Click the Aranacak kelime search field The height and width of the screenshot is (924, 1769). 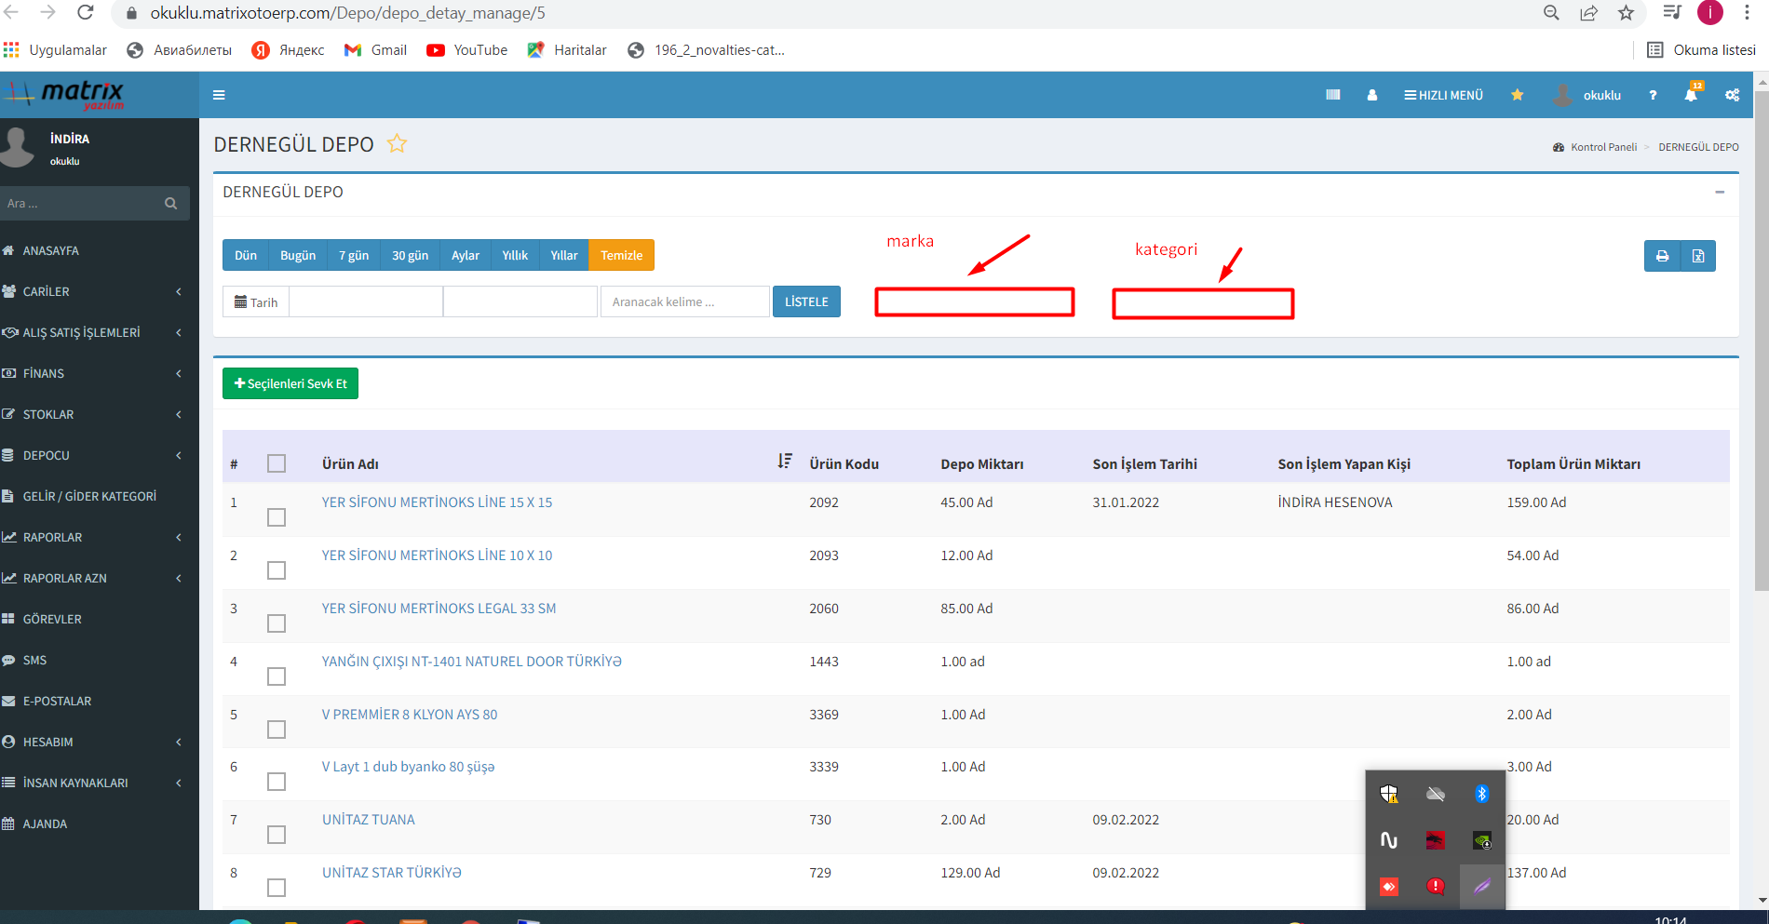point(685,301)
